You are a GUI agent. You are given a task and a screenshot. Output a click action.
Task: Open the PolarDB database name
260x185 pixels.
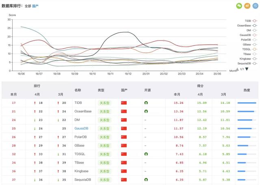tap(80, 137)
